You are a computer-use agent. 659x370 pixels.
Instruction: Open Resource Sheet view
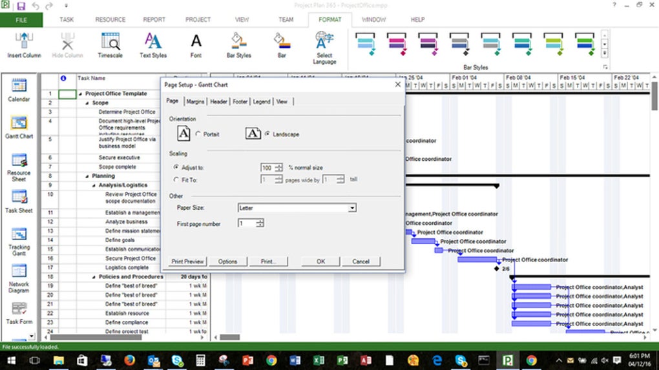(x=19, y=167)
